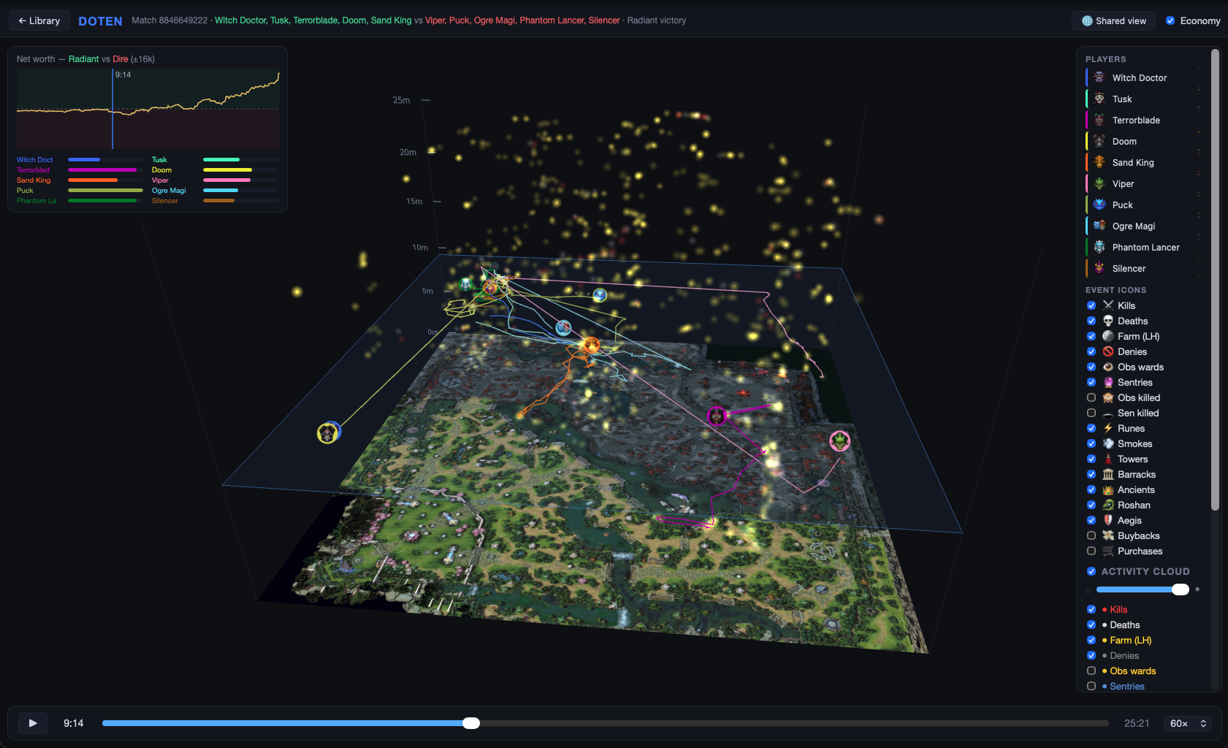The width and height of the screenshot is (1228, 748).
Task: Click the shield icon beside Aegis
Action: (1108, 520)
